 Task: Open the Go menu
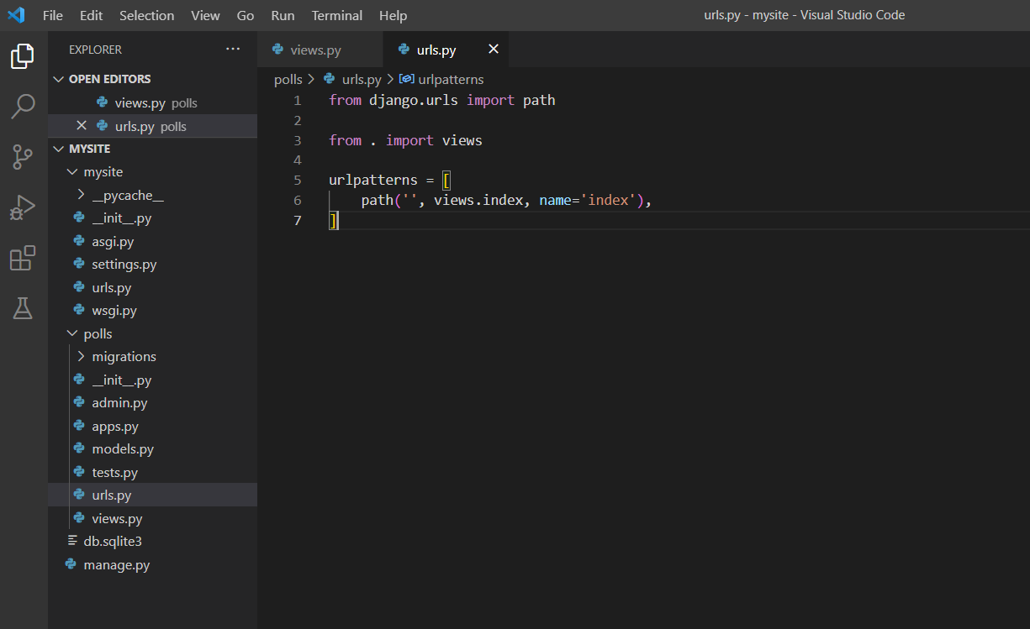(246, 15)
